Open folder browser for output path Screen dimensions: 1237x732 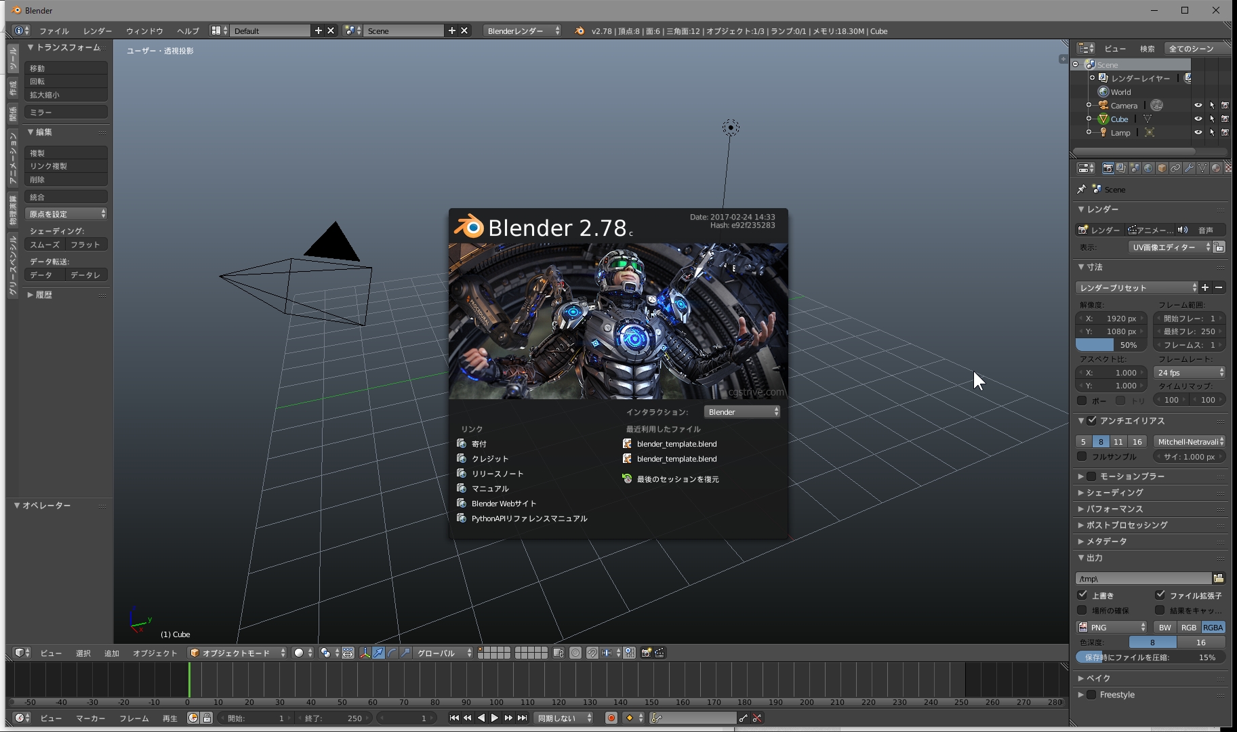pyautogui.click(x=1219, y=578)
